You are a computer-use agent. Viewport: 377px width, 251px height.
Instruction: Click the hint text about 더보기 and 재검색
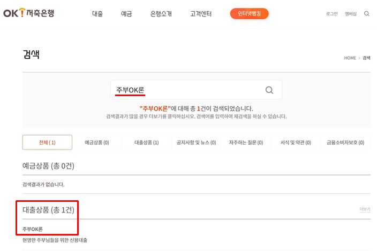[196, 116]
